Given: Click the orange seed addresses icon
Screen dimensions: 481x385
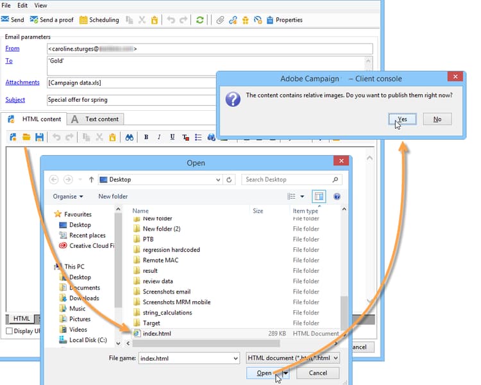Looking at the screenshot, I should click(x=246, y=20).
